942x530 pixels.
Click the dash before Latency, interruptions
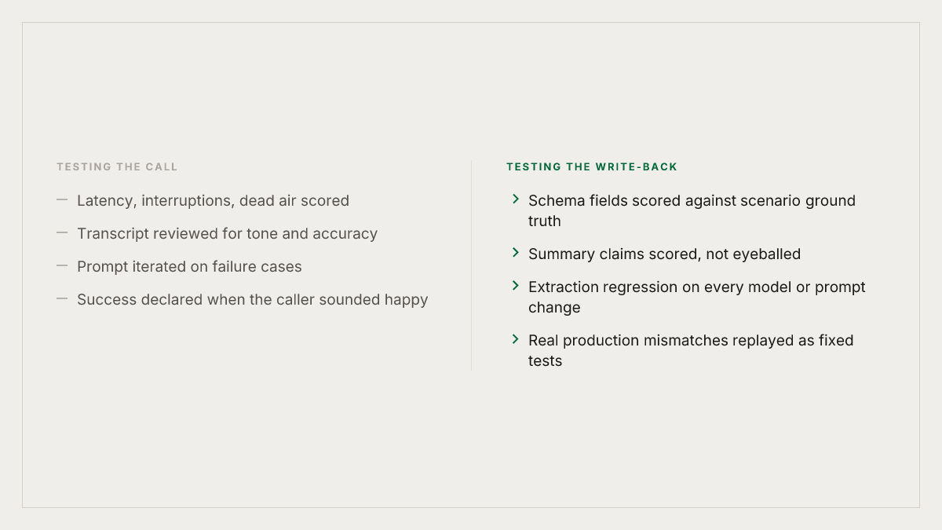pos(62,200)
